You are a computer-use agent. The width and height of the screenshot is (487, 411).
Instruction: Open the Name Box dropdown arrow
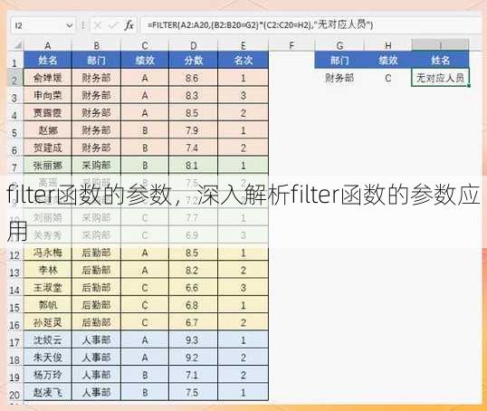pyautogui.click(x=70, y=25)
